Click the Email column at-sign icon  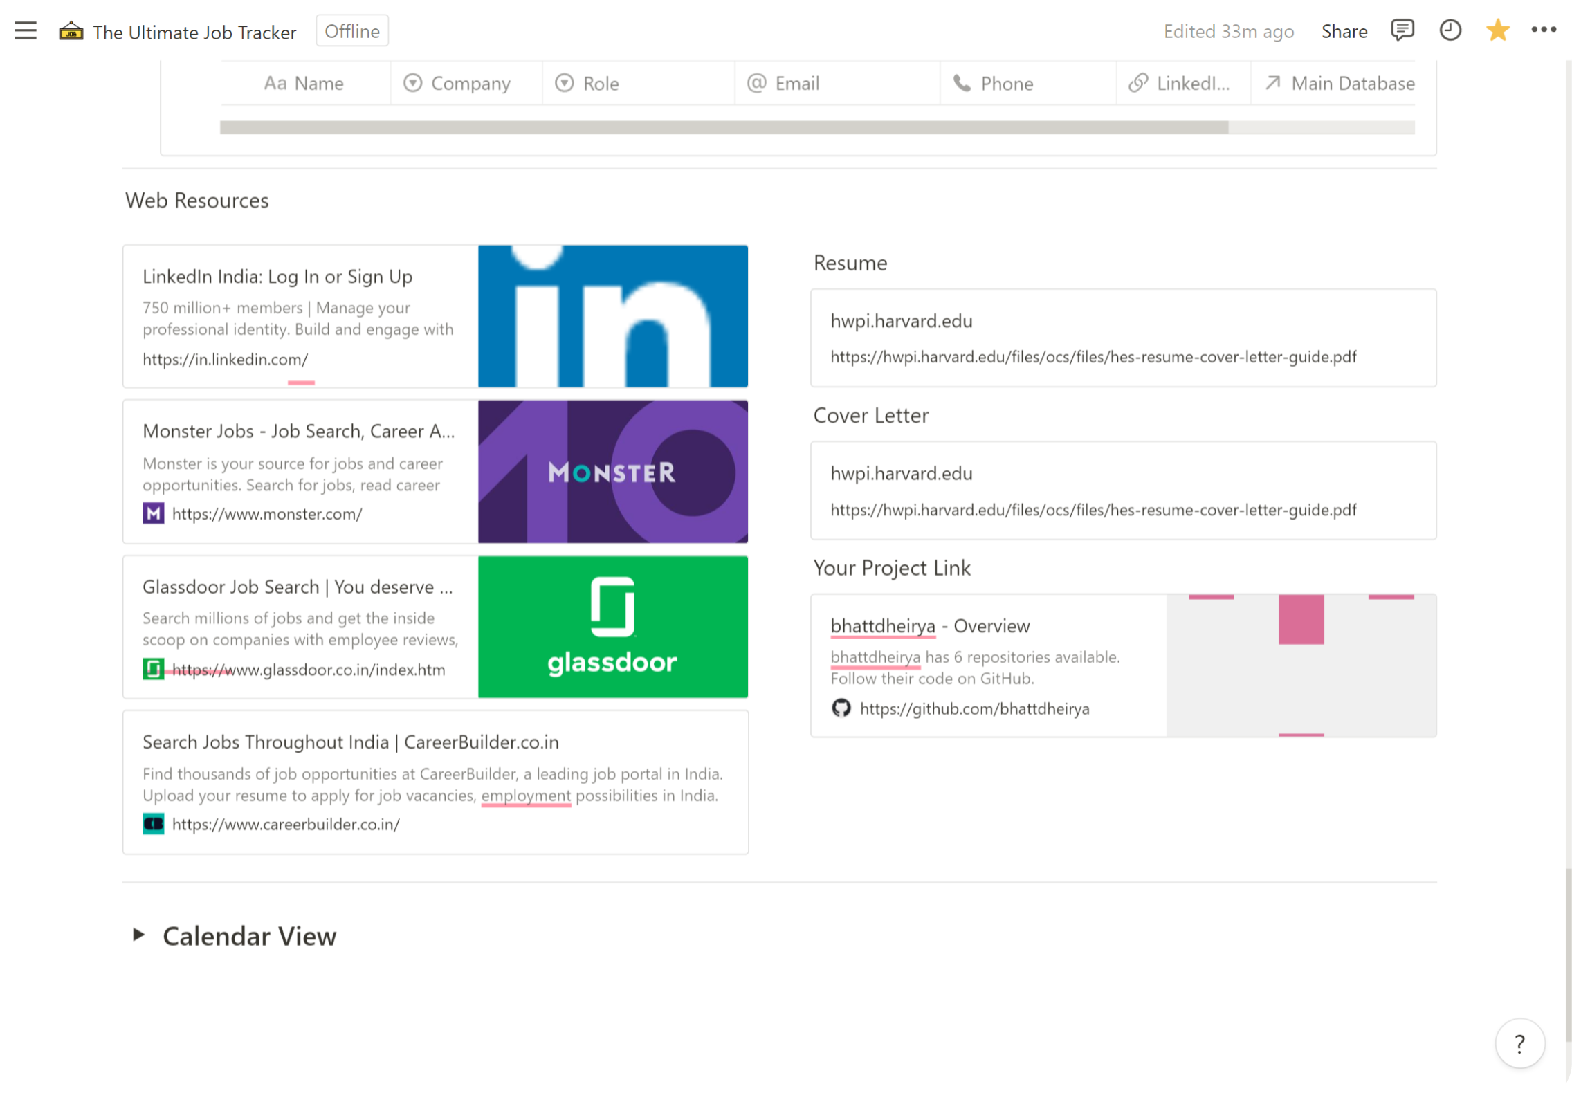[757, 83]
